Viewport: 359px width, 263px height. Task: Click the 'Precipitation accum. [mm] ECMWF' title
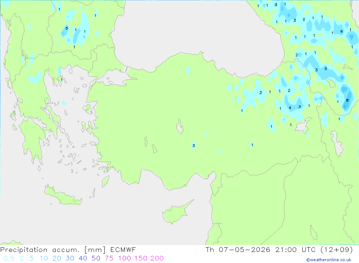68,249
